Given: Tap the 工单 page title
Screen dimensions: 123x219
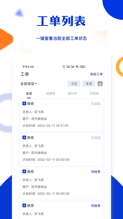Looking at the screenshot, I should point(25,74).
